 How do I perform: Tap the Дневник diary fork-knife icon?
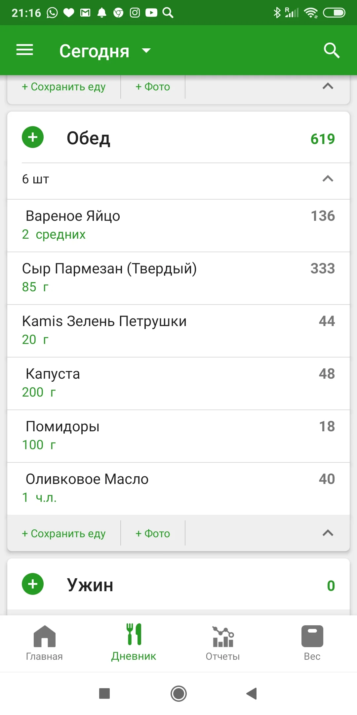[134, 635]
